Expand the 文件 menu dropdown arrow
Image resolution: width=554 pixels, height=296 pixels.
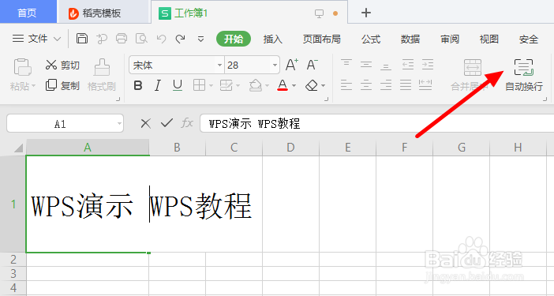click(57, 39)
